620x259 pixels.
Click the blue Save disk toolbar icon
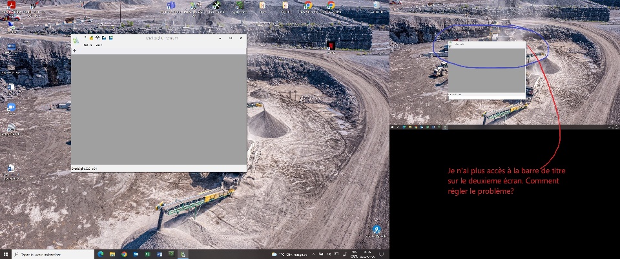tap(103, 38)
